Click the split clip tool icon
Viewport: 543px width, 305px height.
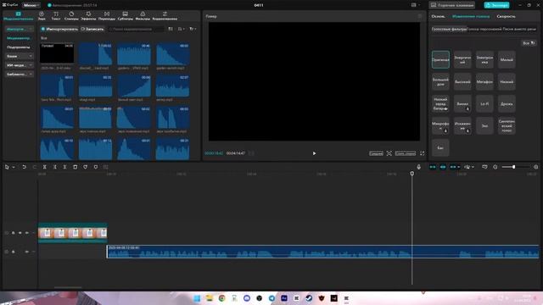[x=45, y=167]
